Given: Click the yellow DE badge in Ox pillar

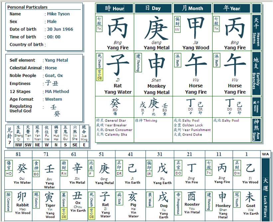Looking at the screenshot, I should point(64,213).
